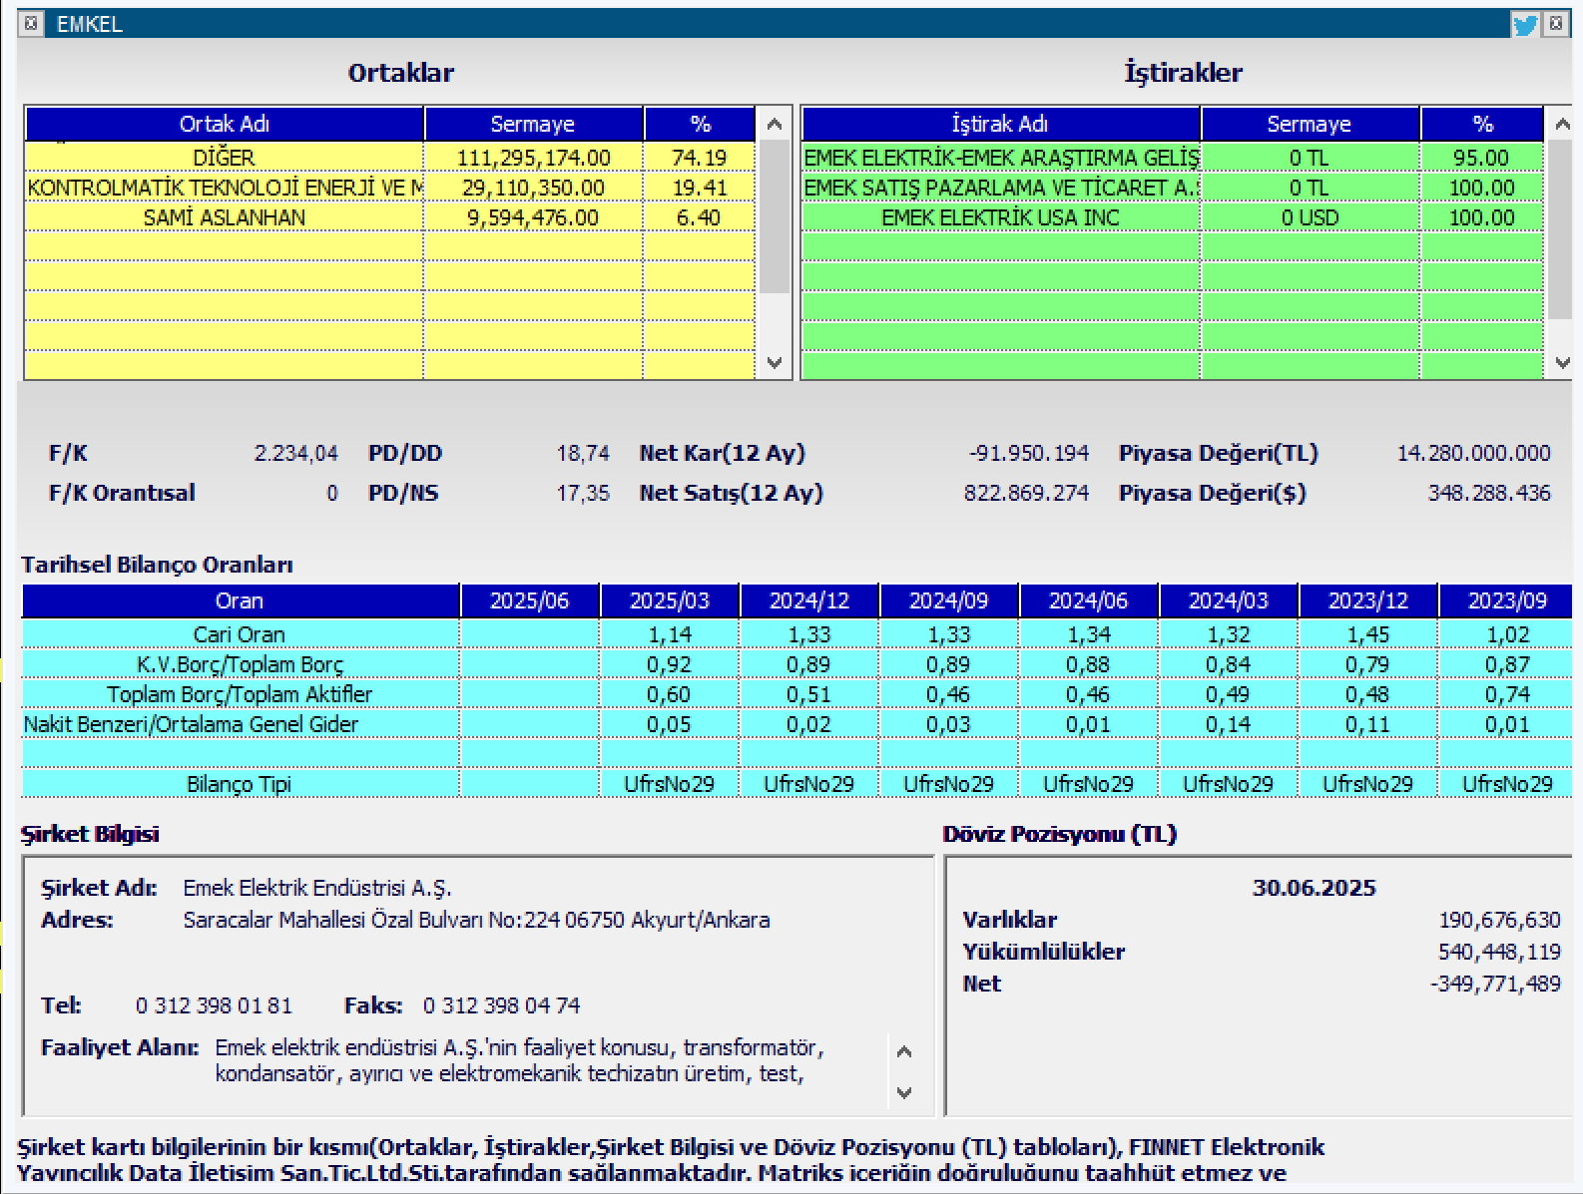Screen dimensions: 1583x1194
Task: Click Sermaye header in Ortaklar table
Action: [x=533, y=124]
